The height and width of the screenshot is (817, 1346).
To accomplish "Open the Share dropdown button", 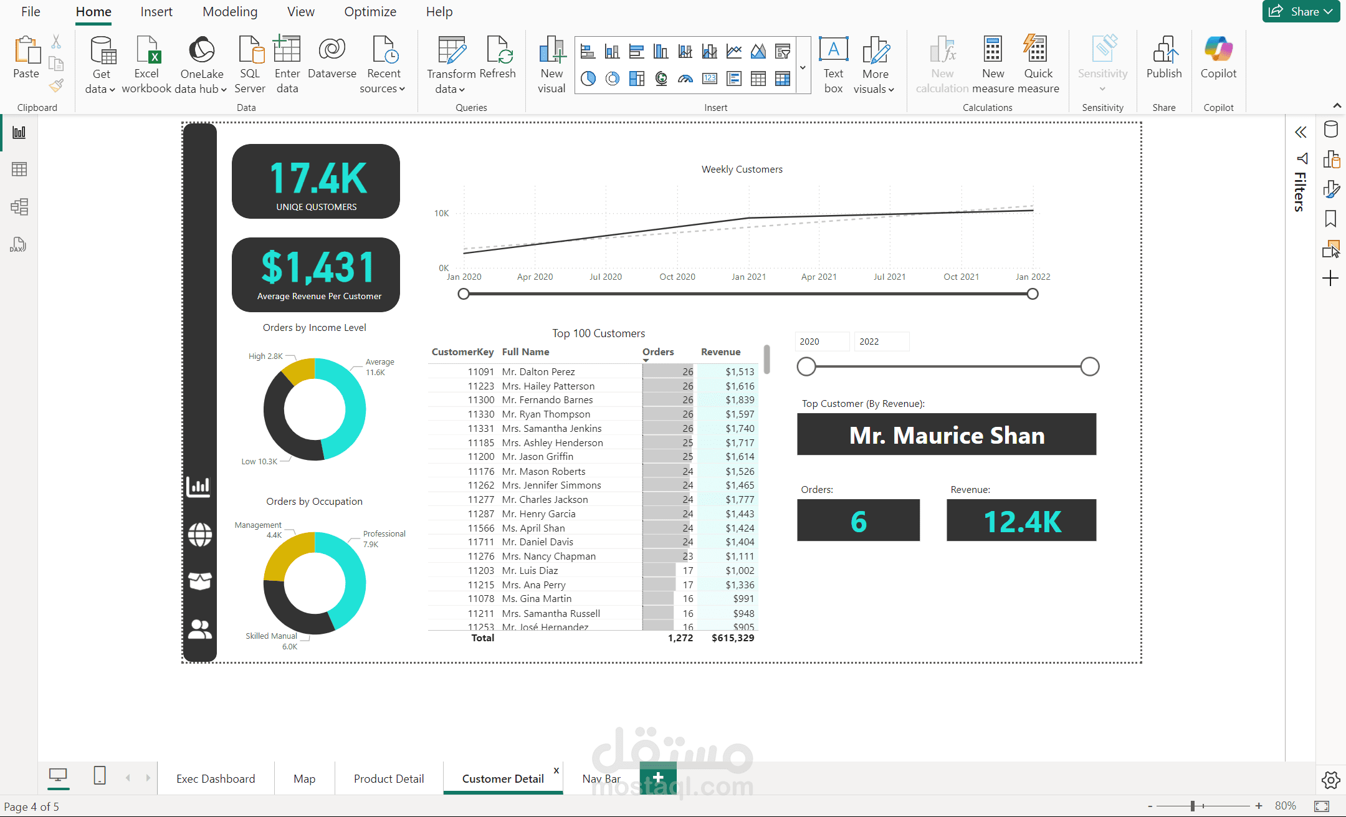I will [x=1301, y=11].
